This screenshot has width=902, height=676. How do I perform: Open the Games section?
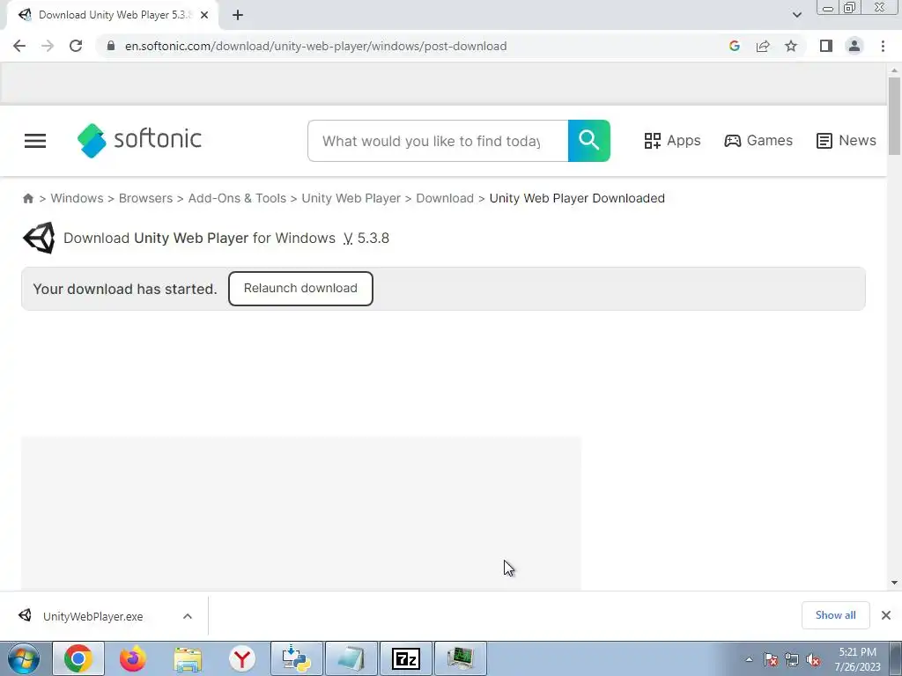(758, 141)
